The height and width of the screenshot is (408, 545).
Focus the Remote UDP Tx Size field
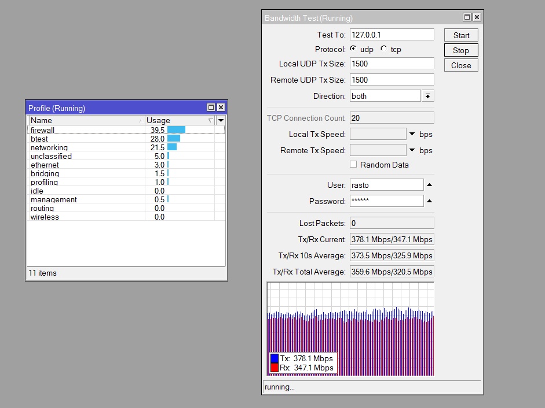(392, 80)
